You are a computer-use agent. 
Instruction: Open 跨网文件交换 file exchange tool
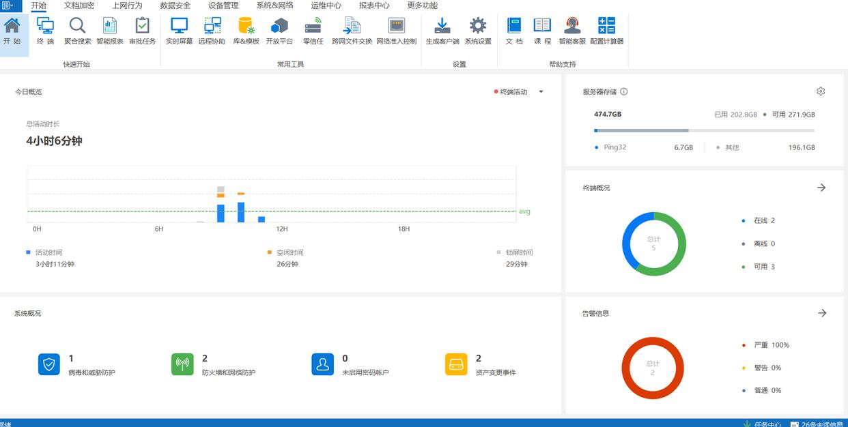click(352, 31)
